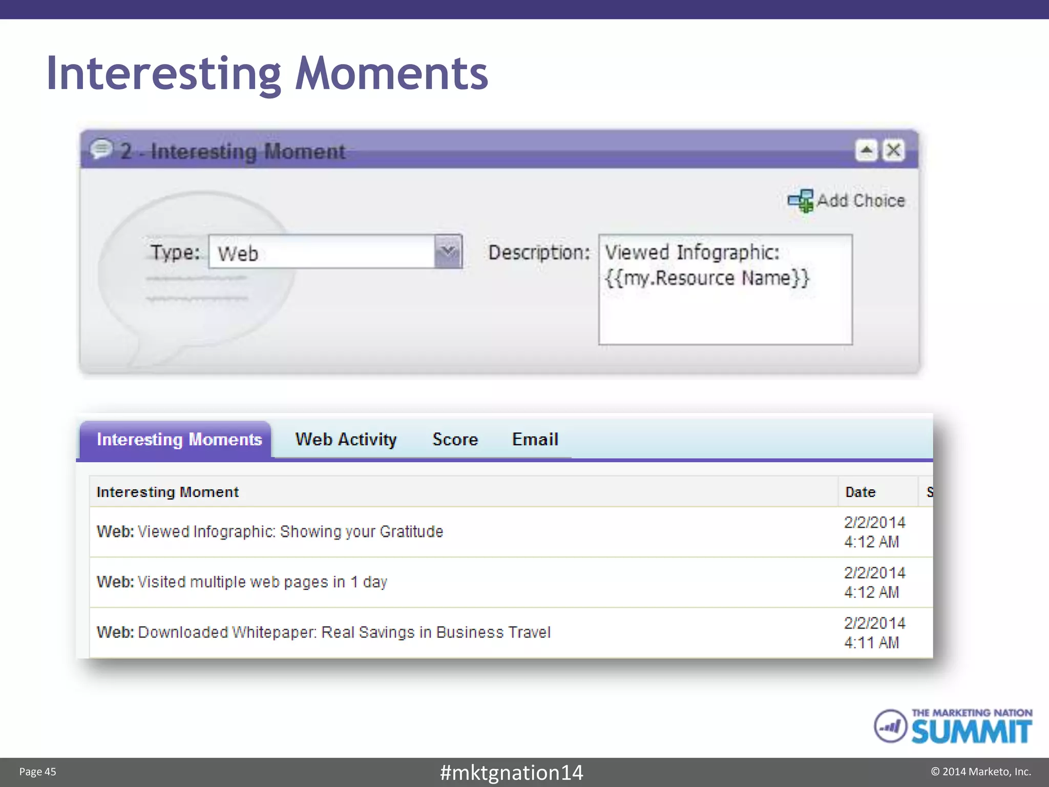Click the Add Choice icon
This screenshot has width=1049, height=787.
pyautogui.click(x=801, y=201)
